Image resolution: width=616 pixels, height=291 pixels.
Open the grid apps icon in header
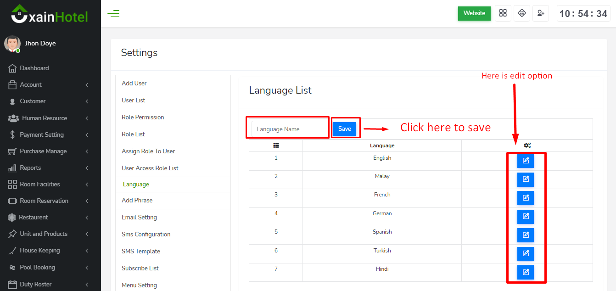[x=503, y=13]
